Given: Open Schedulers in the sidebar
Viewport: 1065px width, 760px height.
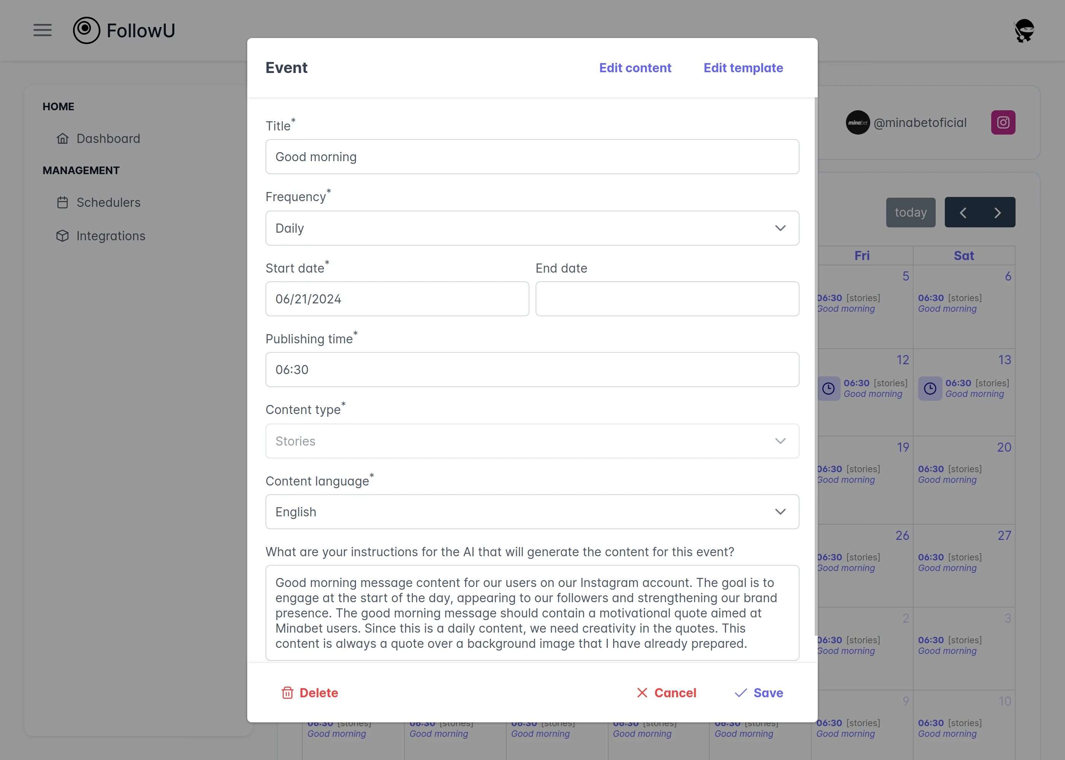Looking at the screenshot, I should (108, 203).
